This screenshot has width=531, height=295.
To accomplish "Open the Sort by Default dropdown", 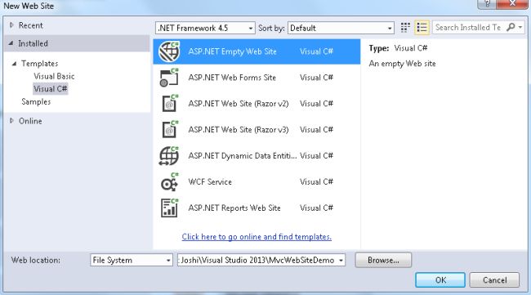I will click(x=341, y=28).
